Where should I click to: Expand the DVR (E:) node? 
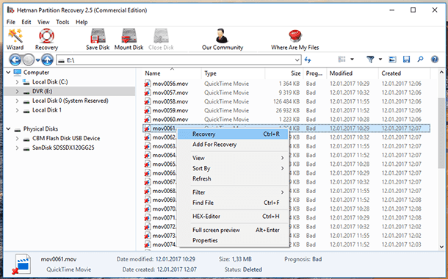[x=17, y=92]
